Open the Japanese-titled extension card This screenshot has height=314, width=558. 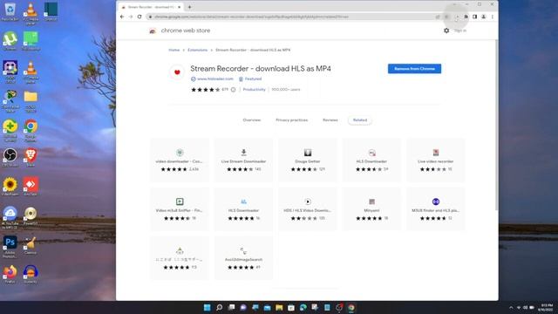pyautogui.click(x=180, y=258)
